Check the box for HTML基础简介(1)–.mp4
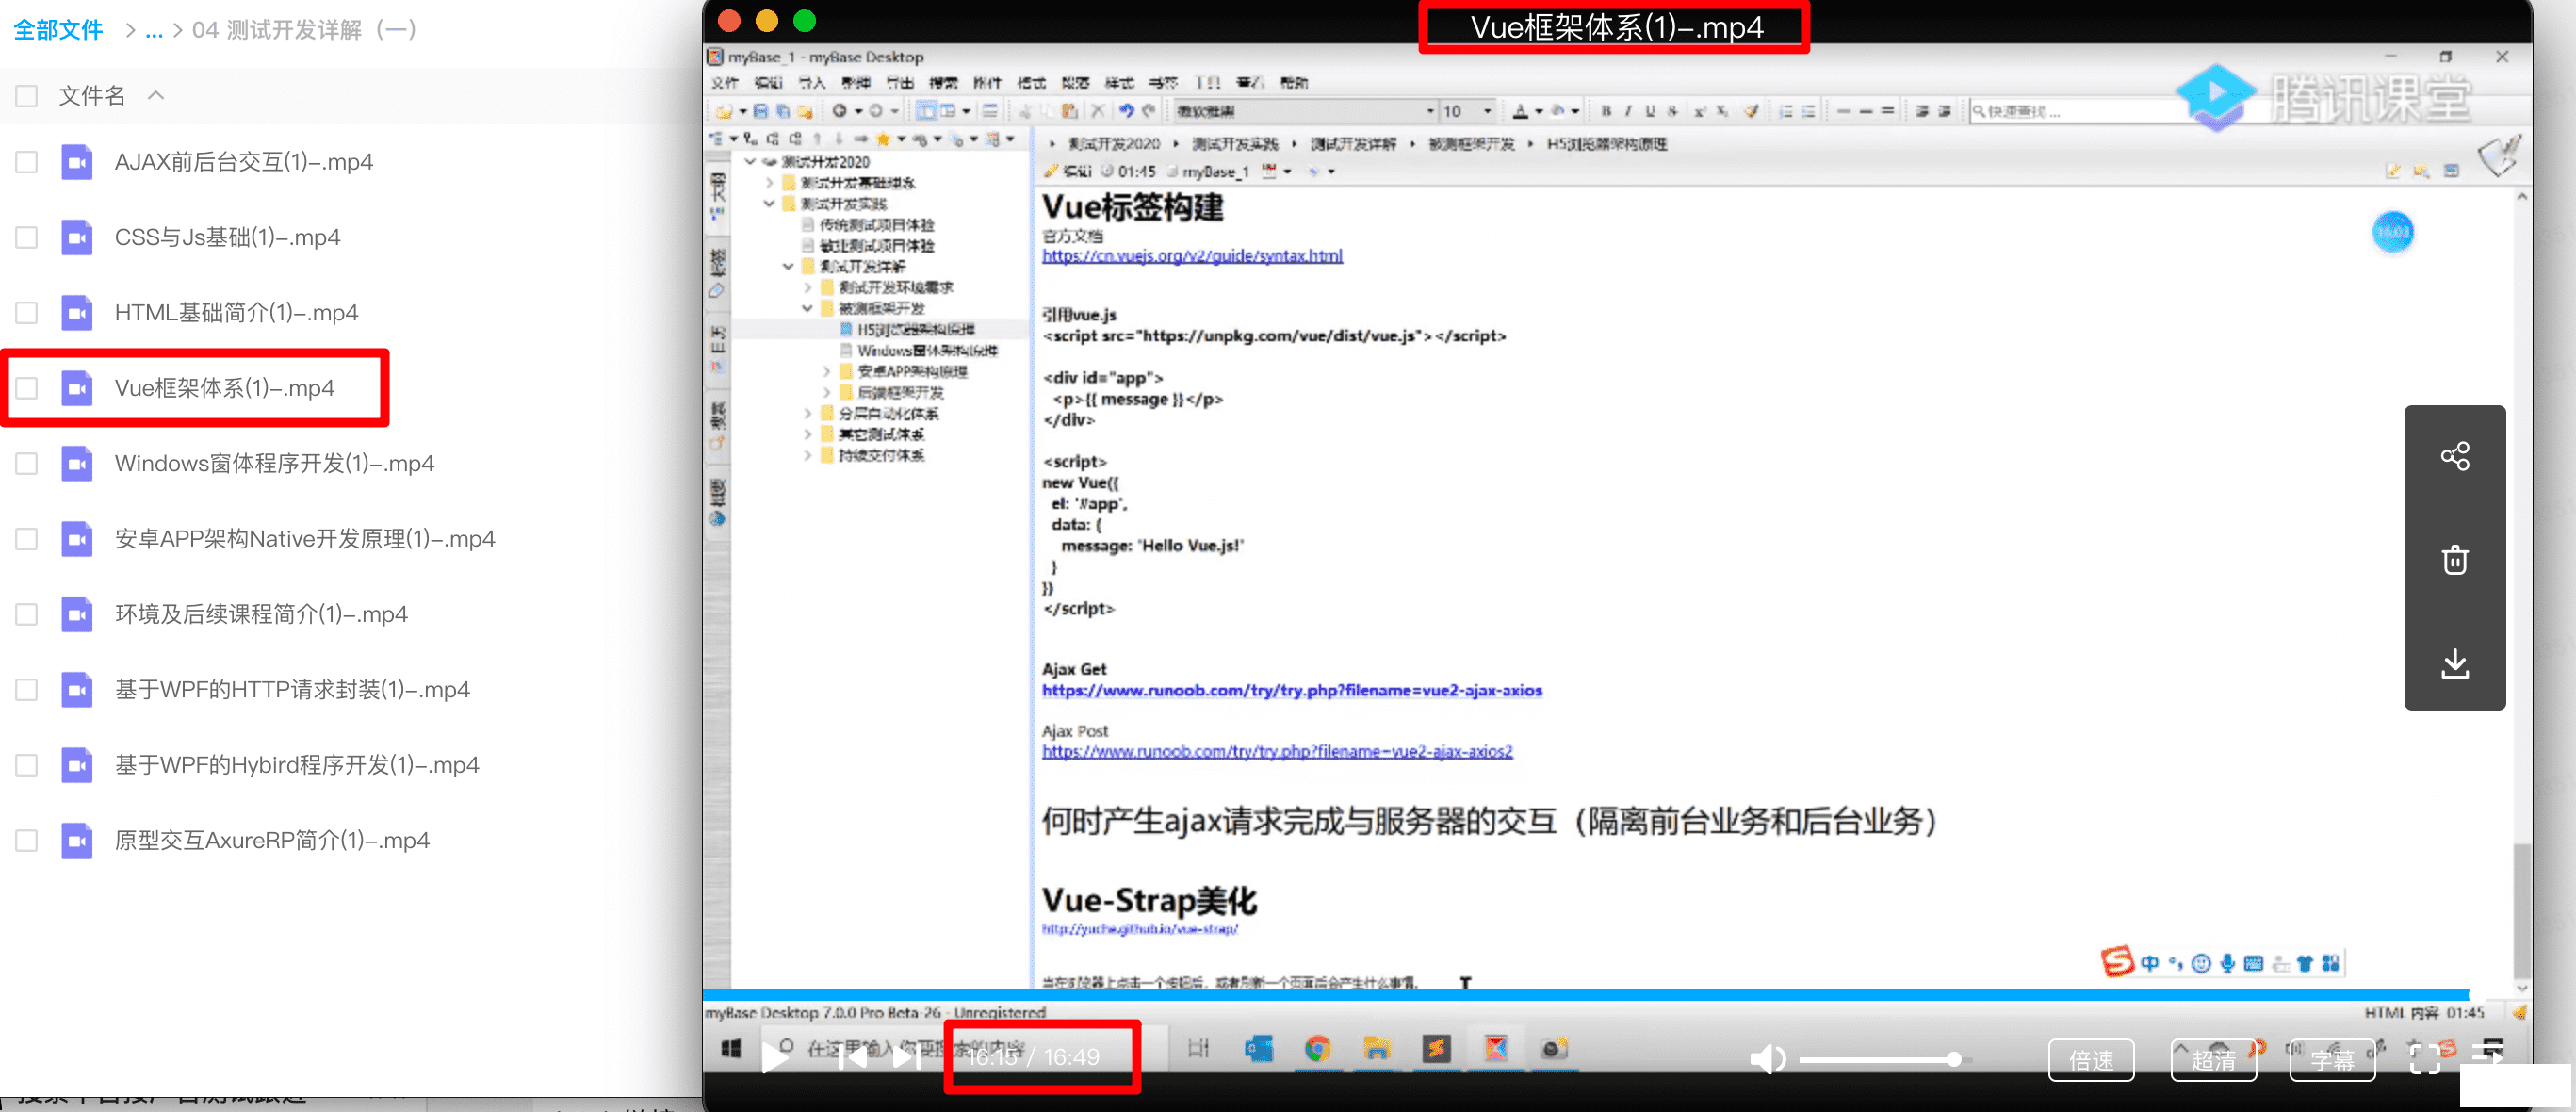Screen dimensions: 2576x1112 [x=27, y=313]
